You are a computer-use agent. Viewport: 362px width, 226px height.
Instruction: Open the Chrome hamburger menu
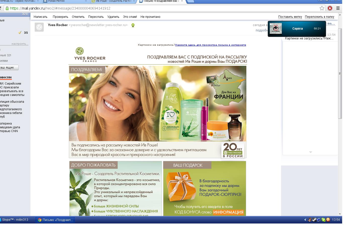[x=338, y=8]
